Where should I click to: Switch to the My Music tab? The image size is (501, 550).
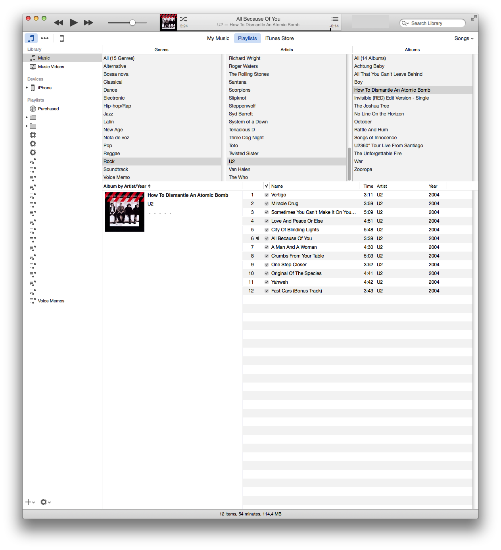(x=218, y=38)
